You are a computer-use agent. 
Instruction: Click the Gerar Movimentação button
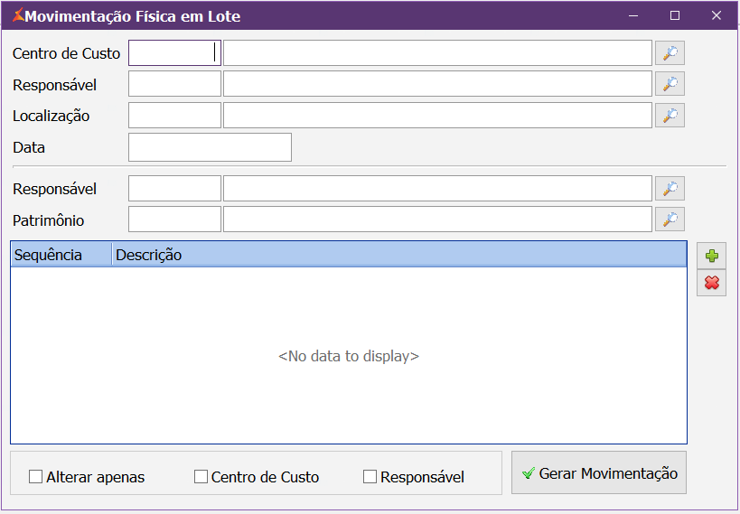598,473
